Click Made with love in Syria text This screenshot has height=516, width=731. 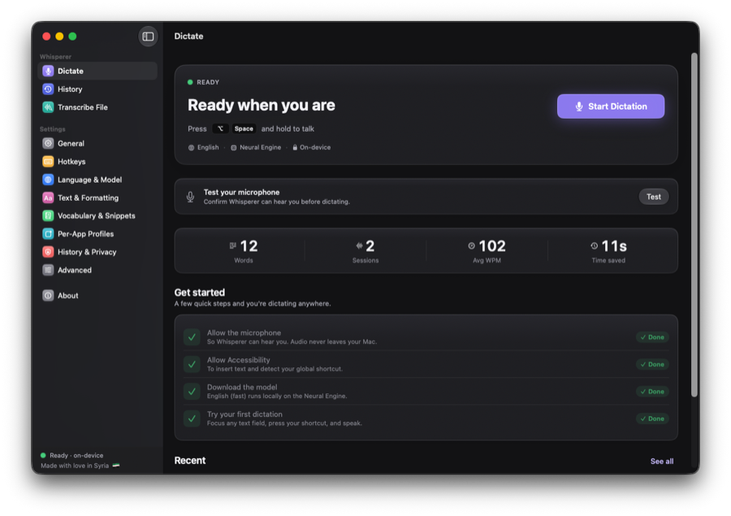(75, 466)
